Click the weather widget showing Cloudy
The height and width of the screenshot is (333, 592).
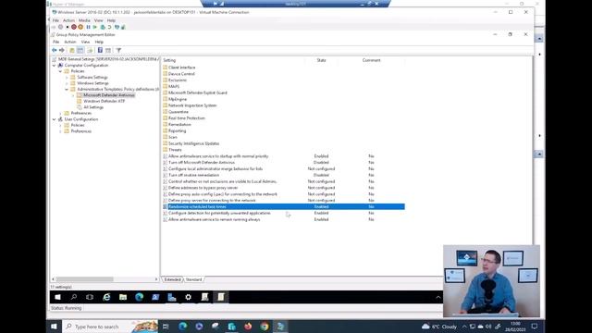[x=439, y=327]
